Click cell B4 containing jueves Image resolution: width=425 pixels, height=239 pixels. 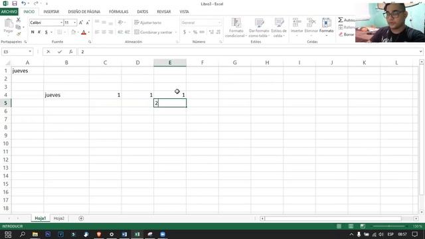click(66, 95)
